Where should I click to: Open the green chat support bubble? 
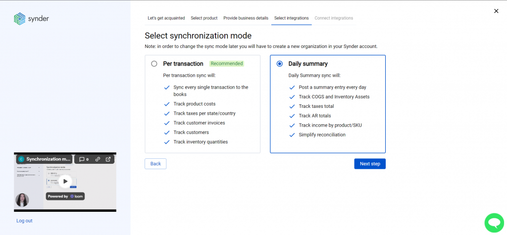(x=494, y=223)
